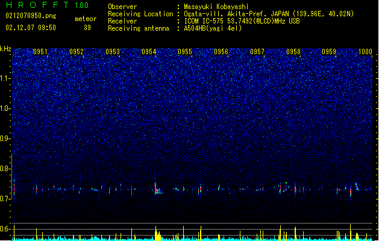379x241 pixels.
Task: Click the tall yellow intensity peak just after 0954
Action: (157, 234)
